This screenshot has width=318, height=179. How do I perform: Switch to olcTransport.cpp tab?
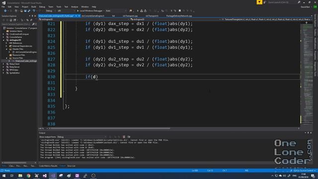[x=130, y=16]
